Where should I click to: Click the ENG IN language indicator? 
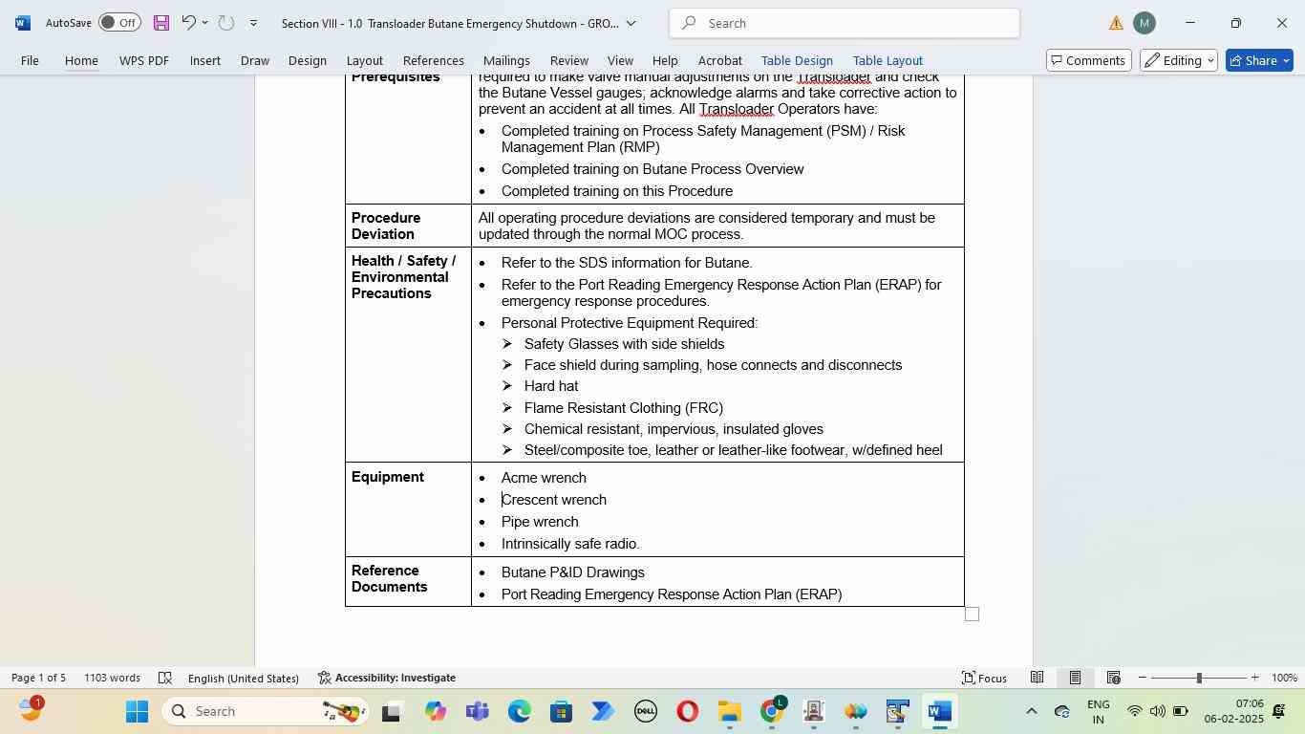click(1099, 711)
